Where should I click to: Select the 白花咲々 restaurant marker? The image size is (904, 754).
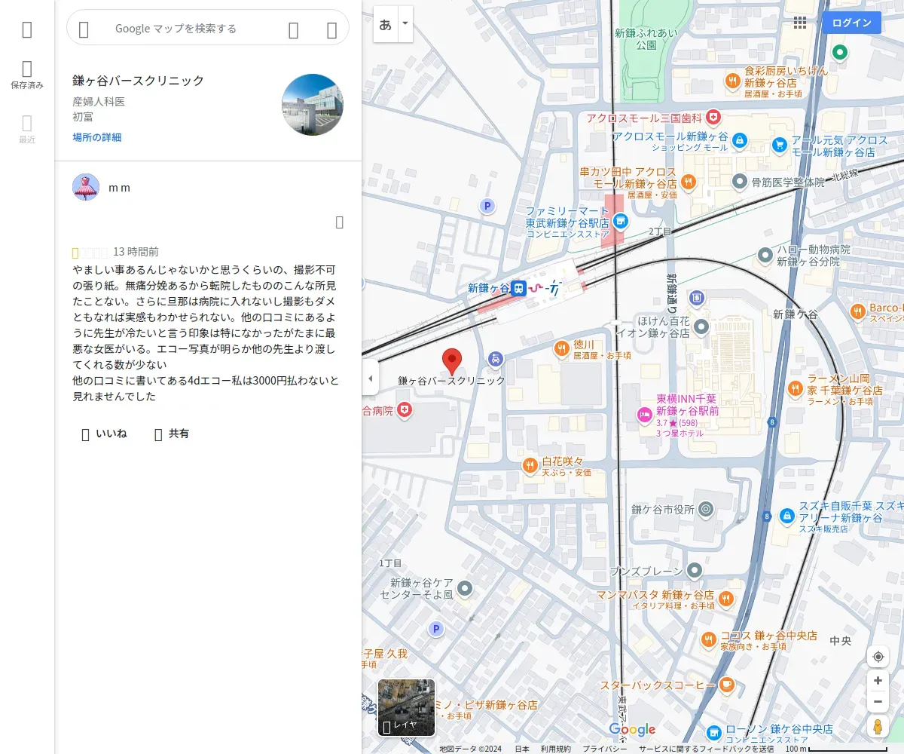pos(530,465)
